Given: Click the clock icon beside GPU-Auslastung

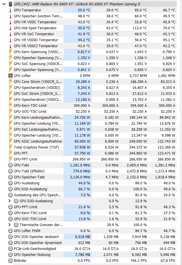Looking at the screenshot, I should [10, 183].
